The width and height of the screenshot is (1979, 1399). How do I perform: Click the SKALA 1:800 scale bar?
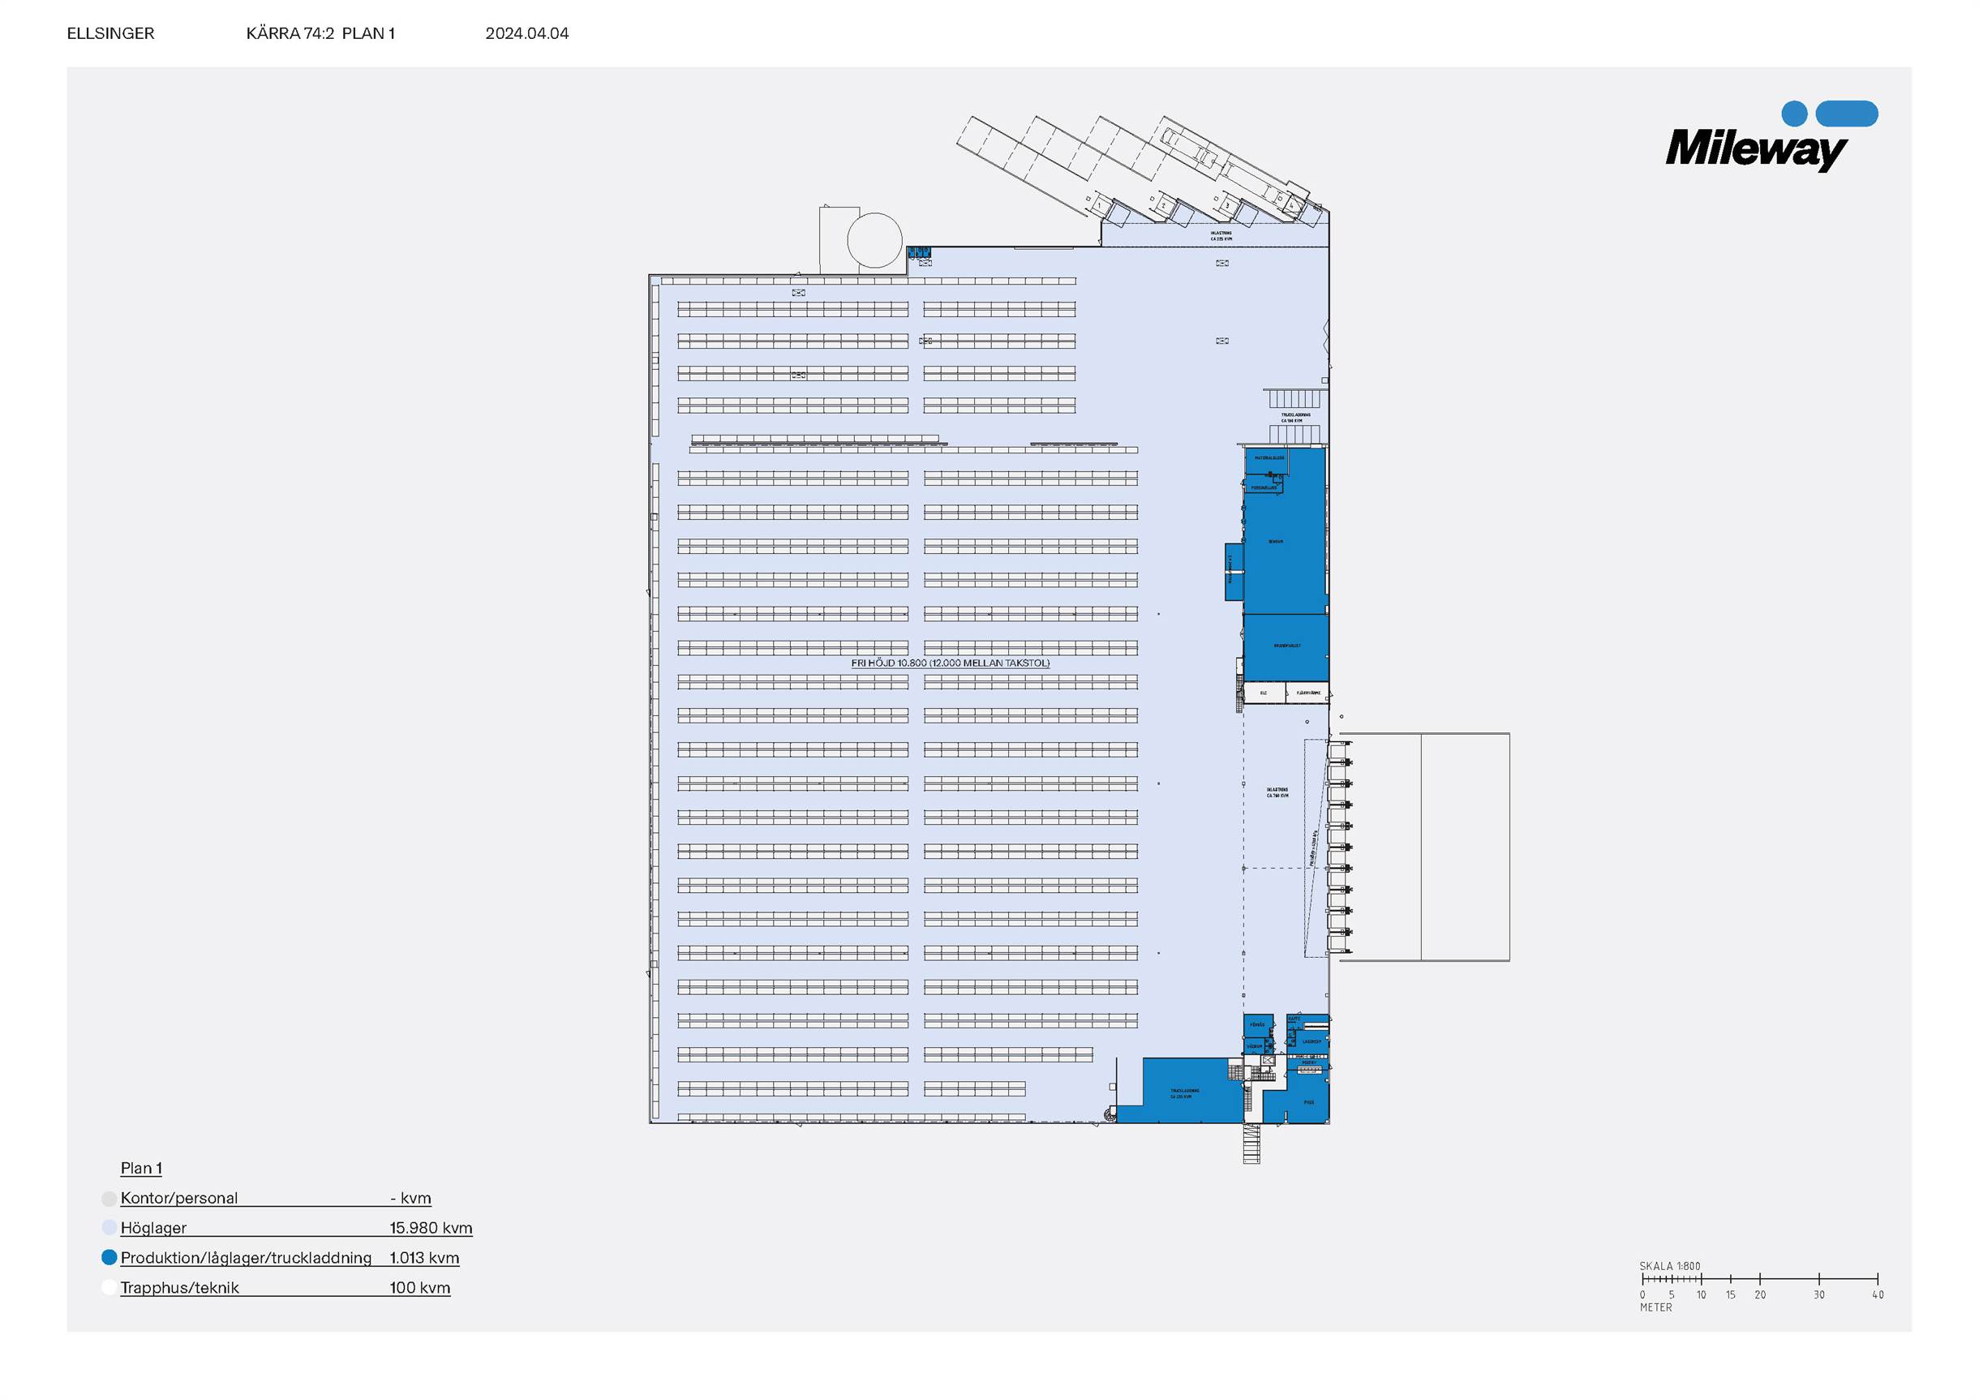(1759, 1279)
